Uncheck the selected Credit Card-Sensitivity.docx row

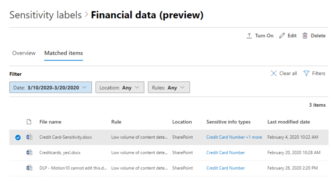(x=18, y=137)
